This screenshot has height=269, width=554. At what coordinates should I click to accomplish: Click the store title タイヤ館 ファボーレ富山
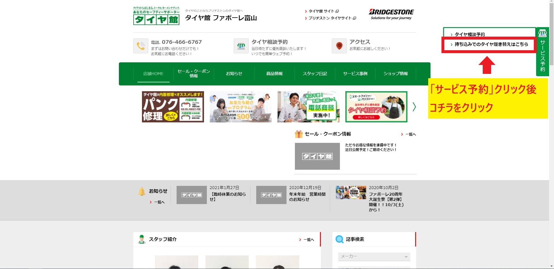[x=221, y=18]
